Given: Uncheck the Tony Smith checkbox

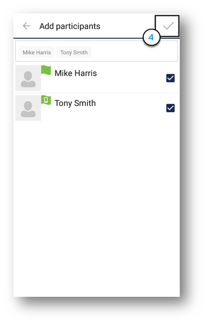Looking at the screenshot, I should tap(171, 108).
